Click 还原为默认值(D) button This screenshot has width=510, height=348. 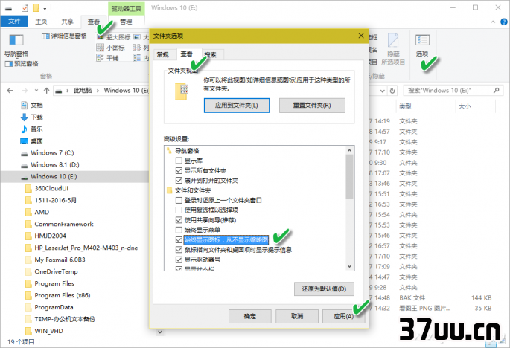pos(324,289)
